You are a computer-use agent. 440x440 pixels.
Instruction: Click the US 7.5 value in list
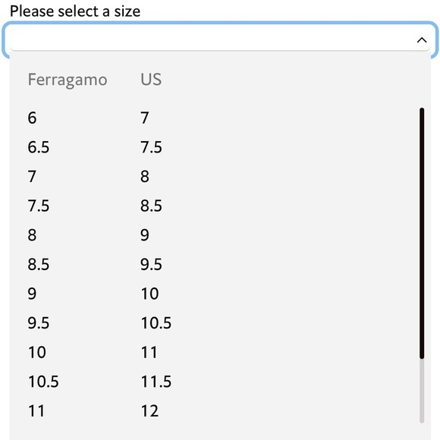pos(151,147)
